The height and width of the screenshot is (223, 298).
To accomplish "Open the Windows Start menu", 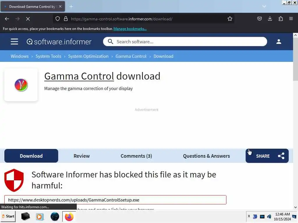I will pyautogui.click(x=8, y=216).
